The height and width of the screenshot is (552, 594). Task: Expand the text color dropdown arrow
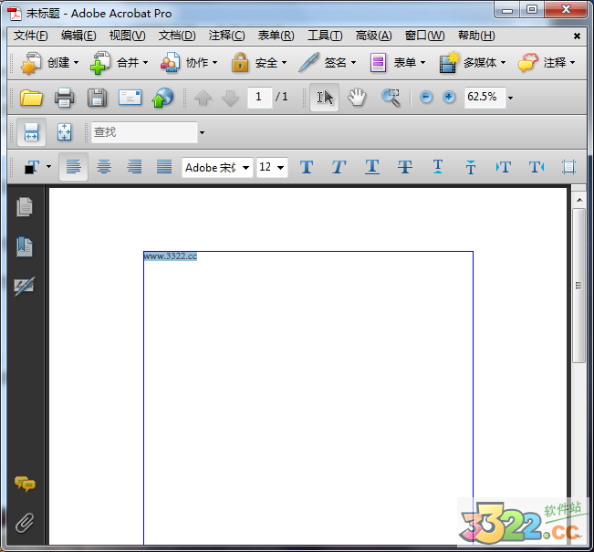click(x=49, y=166)
